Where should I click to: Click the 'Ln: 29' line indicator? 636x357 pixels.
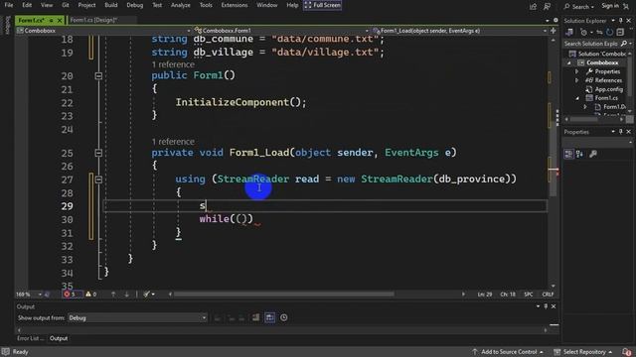tap(485, 295)
